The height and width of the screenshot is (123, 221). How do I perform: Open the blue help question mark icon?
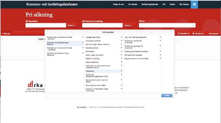point(194,5)
